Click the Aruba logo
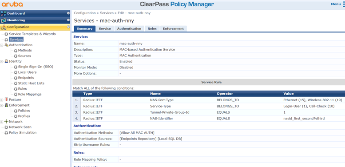The height and width of the screenshot is (167, 345). click(x=12, y=4)
